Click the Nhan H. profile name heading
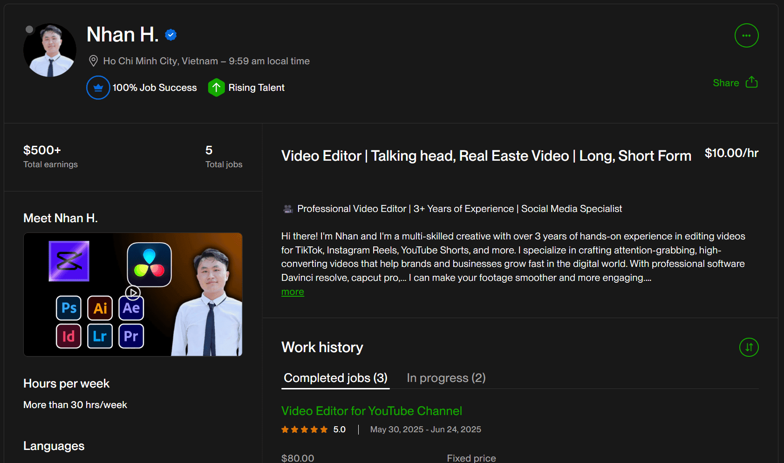The image size is (784, 463). pos(123,35)
